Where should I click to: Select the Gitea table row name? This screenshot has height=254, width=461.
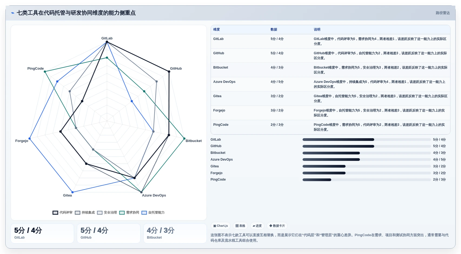[x=217, y=96]
